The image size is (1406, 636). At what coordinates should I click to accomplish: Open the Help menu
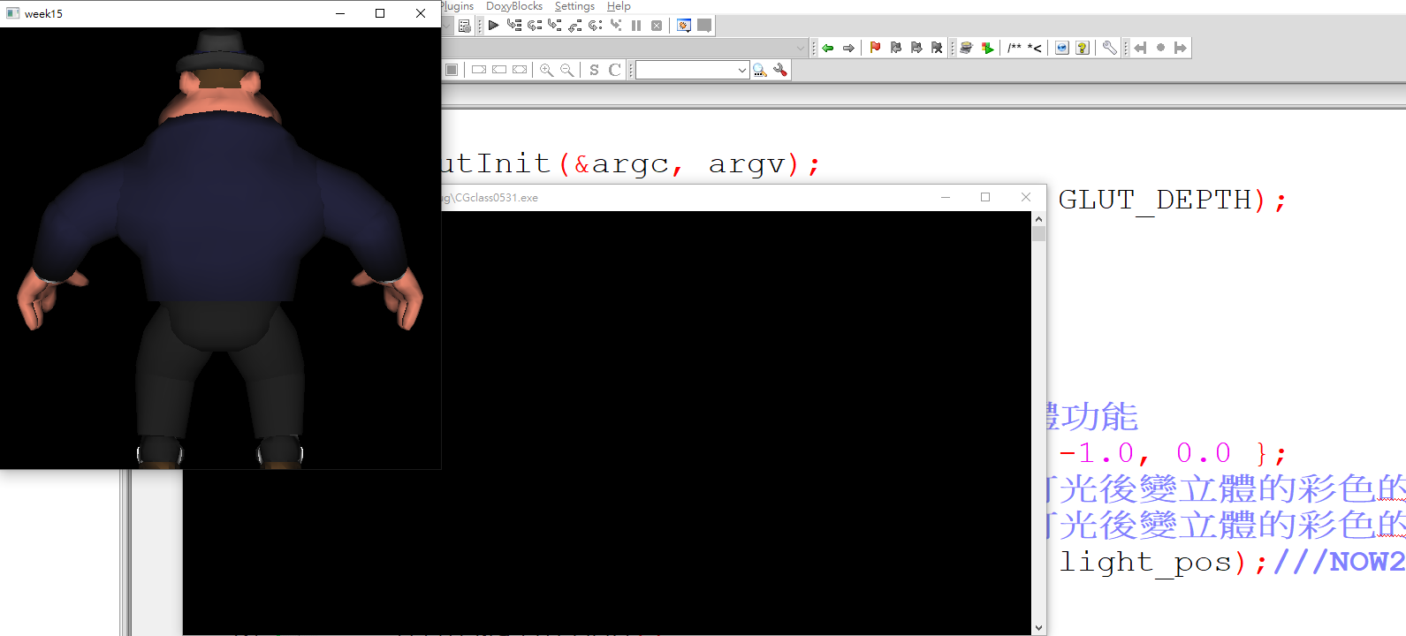(x=619, y=6)
